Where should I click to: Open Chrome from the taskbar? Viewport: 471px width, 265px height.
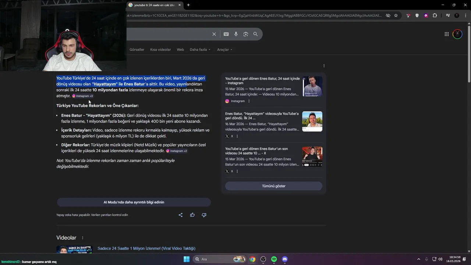[252, 259]
